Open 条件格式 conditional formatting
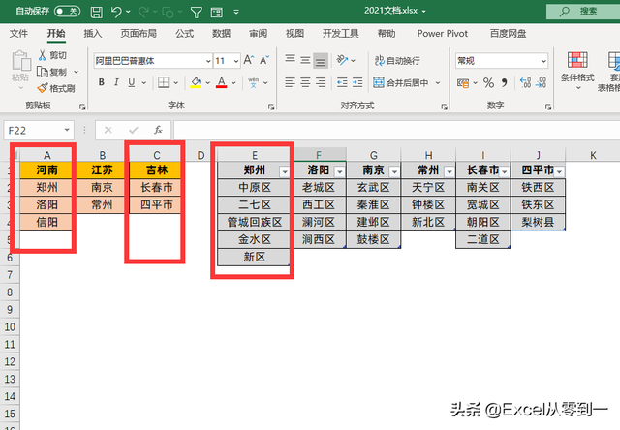 point(577,71)
